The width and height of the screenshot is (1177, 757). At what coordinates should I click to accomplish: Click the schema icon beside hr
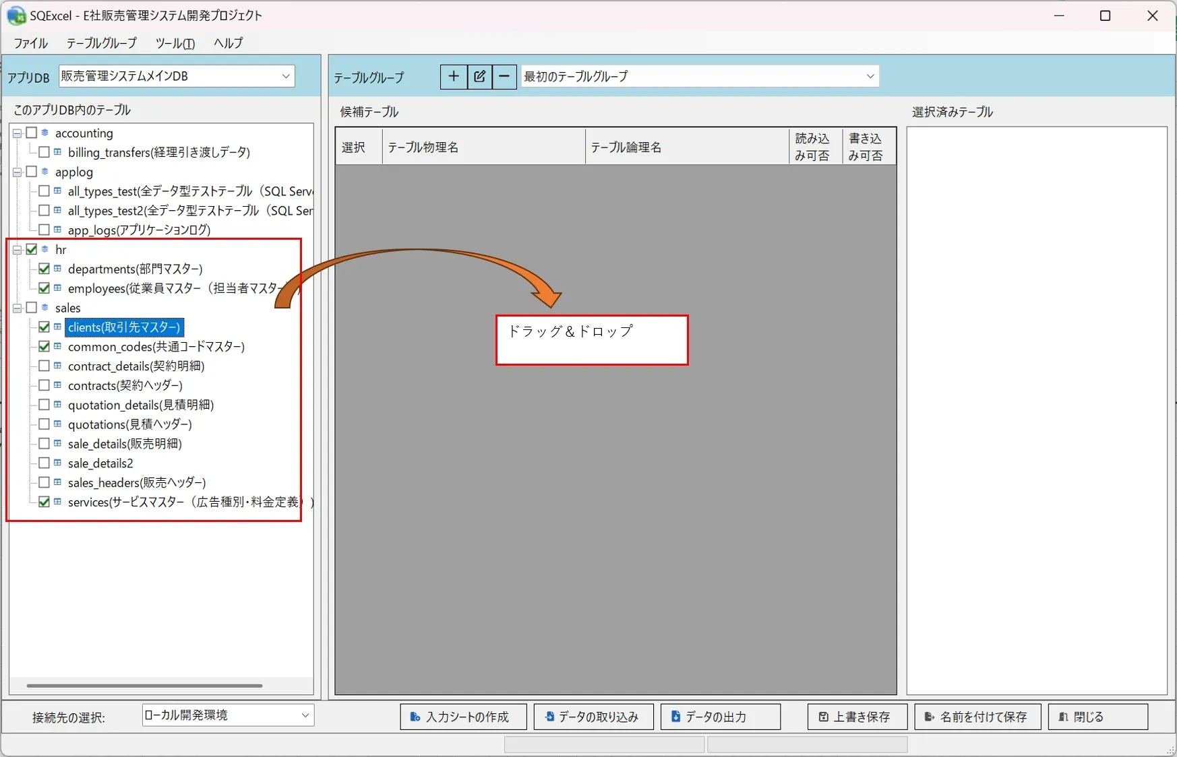45,249
